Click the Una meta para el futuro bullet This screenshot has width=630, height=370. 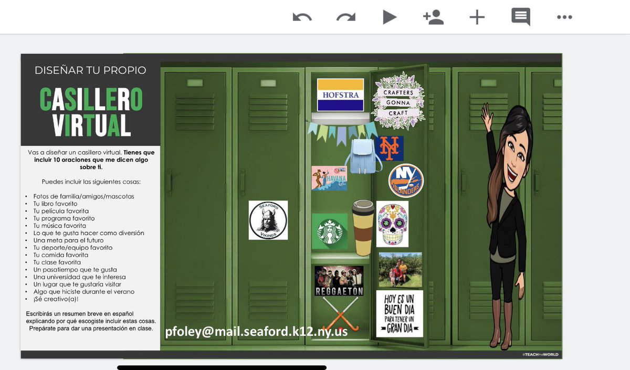pyautogui.click(x=68, y=240)
